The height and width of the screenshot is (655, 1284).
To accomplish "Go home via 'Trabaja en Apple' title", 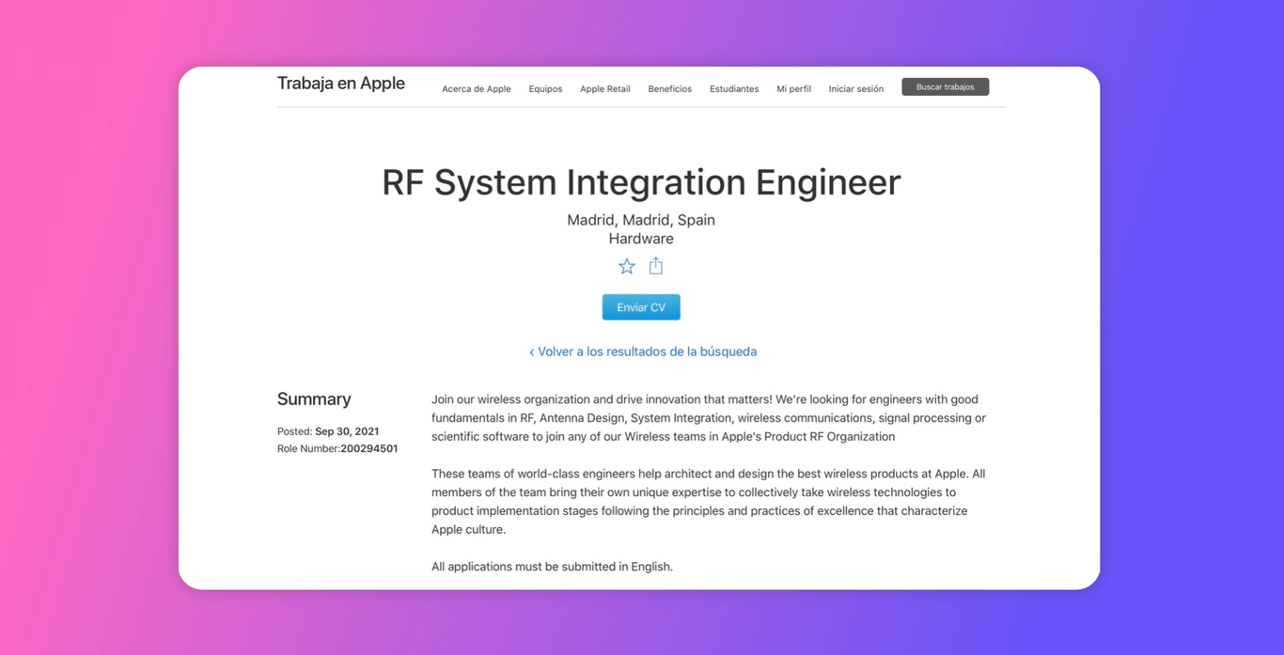I will pyautogui.click(x=340, y=83).
